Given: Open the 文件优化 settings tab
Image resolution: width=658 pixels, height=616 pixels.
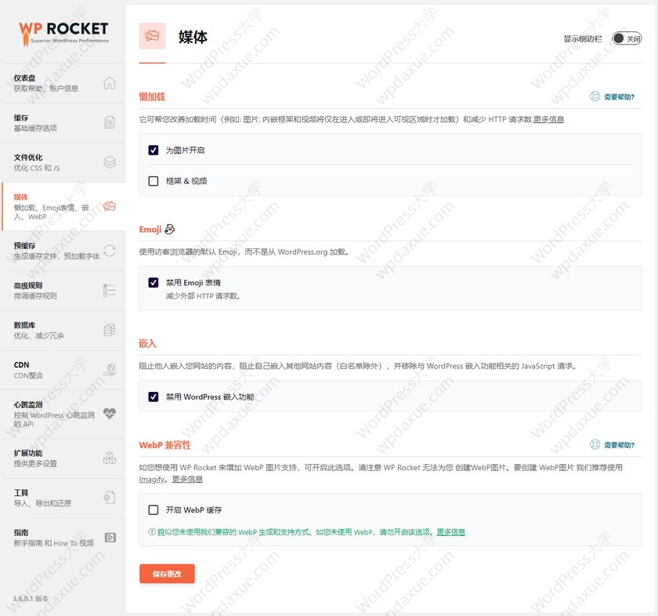Looking at the screenshot, I should 63,162.
